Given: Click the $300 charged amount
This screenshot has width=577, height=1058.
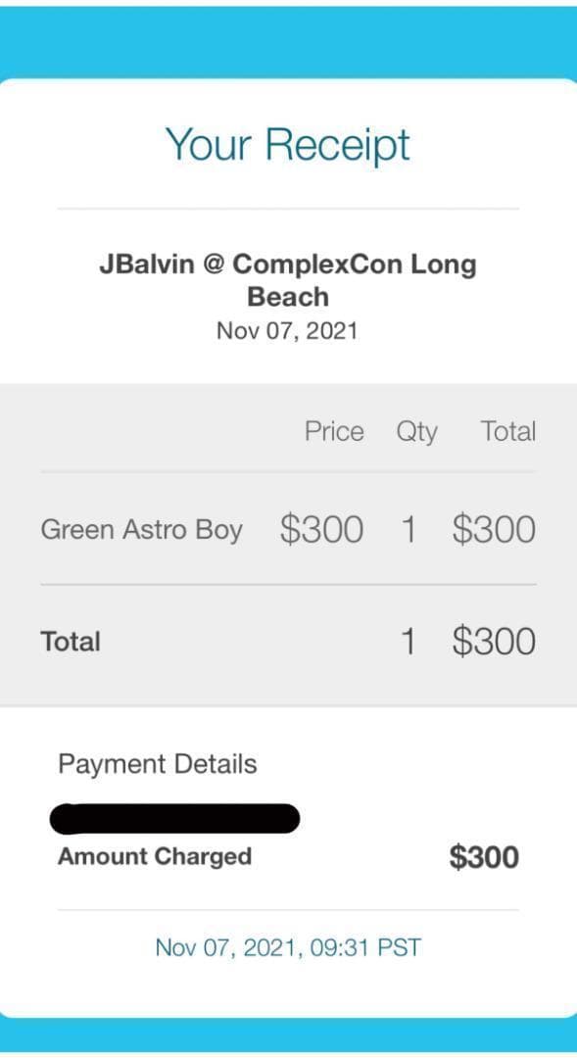Looking at the screenshot, I should pyautogui.click(x=485, y=856).
